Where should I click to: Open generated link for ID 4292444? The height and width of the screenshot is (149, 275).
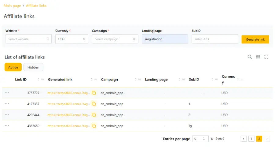(69, 115)
